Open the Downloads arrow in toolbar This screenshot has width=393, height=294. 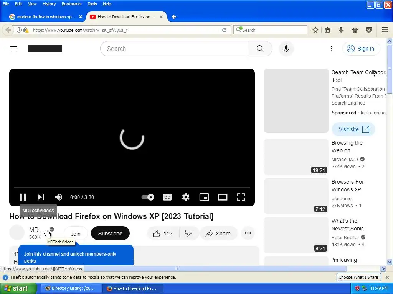pos(341,30)
